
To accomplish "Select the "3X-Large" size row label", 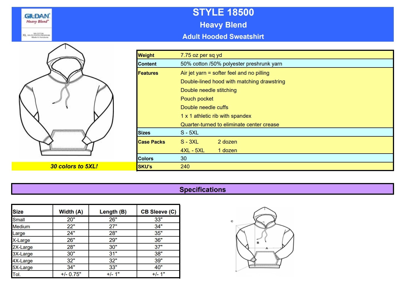I will pyautogui.click(x=23, y=254).
